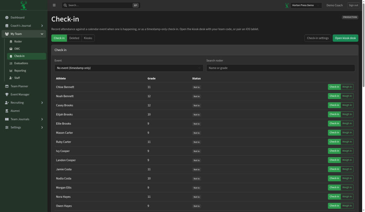Open the Horton Press Demo team switcher
This screenshot has width=365, height=212.
306,5
